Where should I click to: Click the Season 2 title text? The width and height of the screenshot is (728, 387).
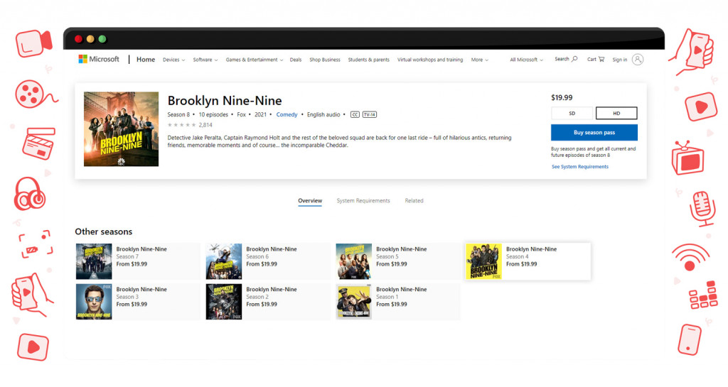272,290
